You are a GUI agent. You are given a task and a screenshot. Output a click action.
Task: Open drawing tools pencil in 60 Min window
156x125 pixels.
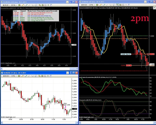coord(101,5)
